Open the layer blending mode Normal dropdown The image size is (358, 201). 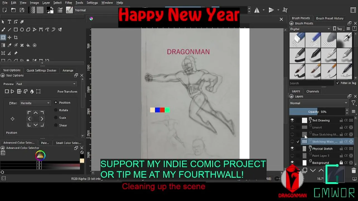(x=319, y=103)
